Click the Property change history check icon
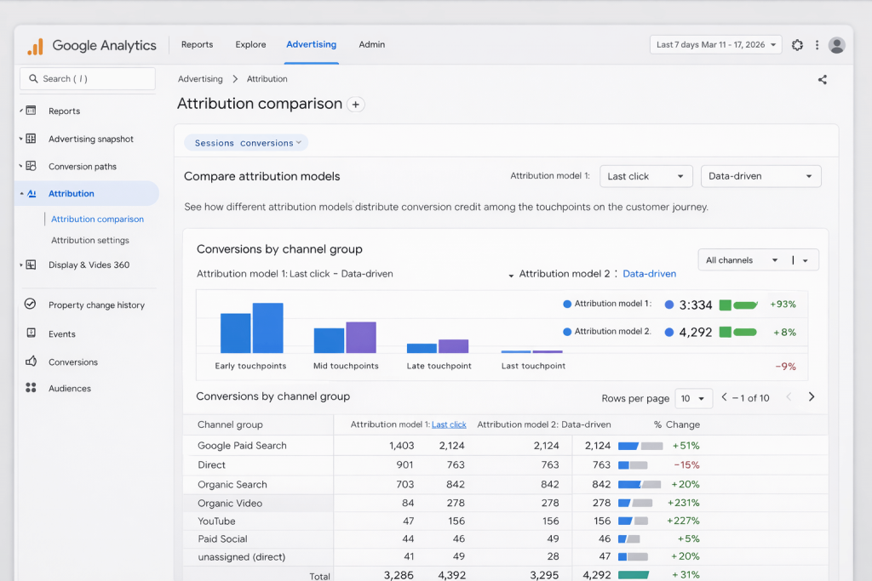 pos(30,304)
